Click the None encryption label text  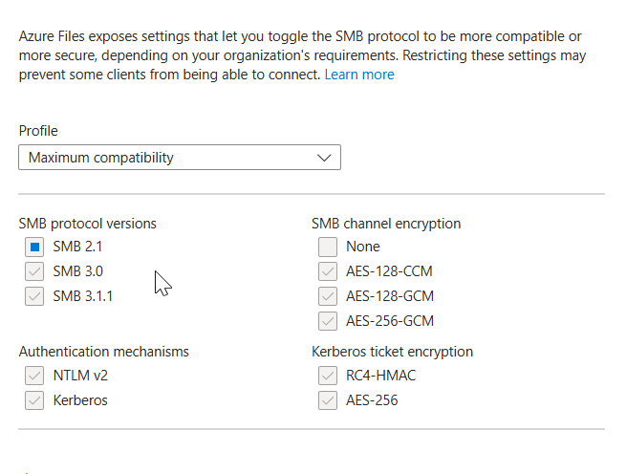coord(363,247)
